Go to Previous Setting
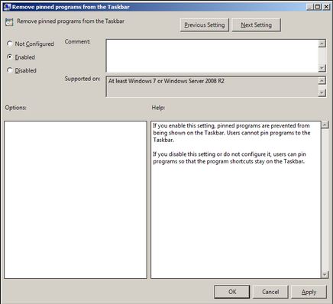The width and height of the screenshot is (333, 304). pyautogui.click(x=205, y=25)
